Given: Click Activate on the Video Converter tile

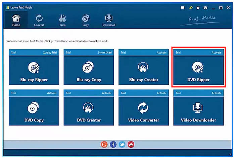Looking at the screenshot, I should (161, 93).
